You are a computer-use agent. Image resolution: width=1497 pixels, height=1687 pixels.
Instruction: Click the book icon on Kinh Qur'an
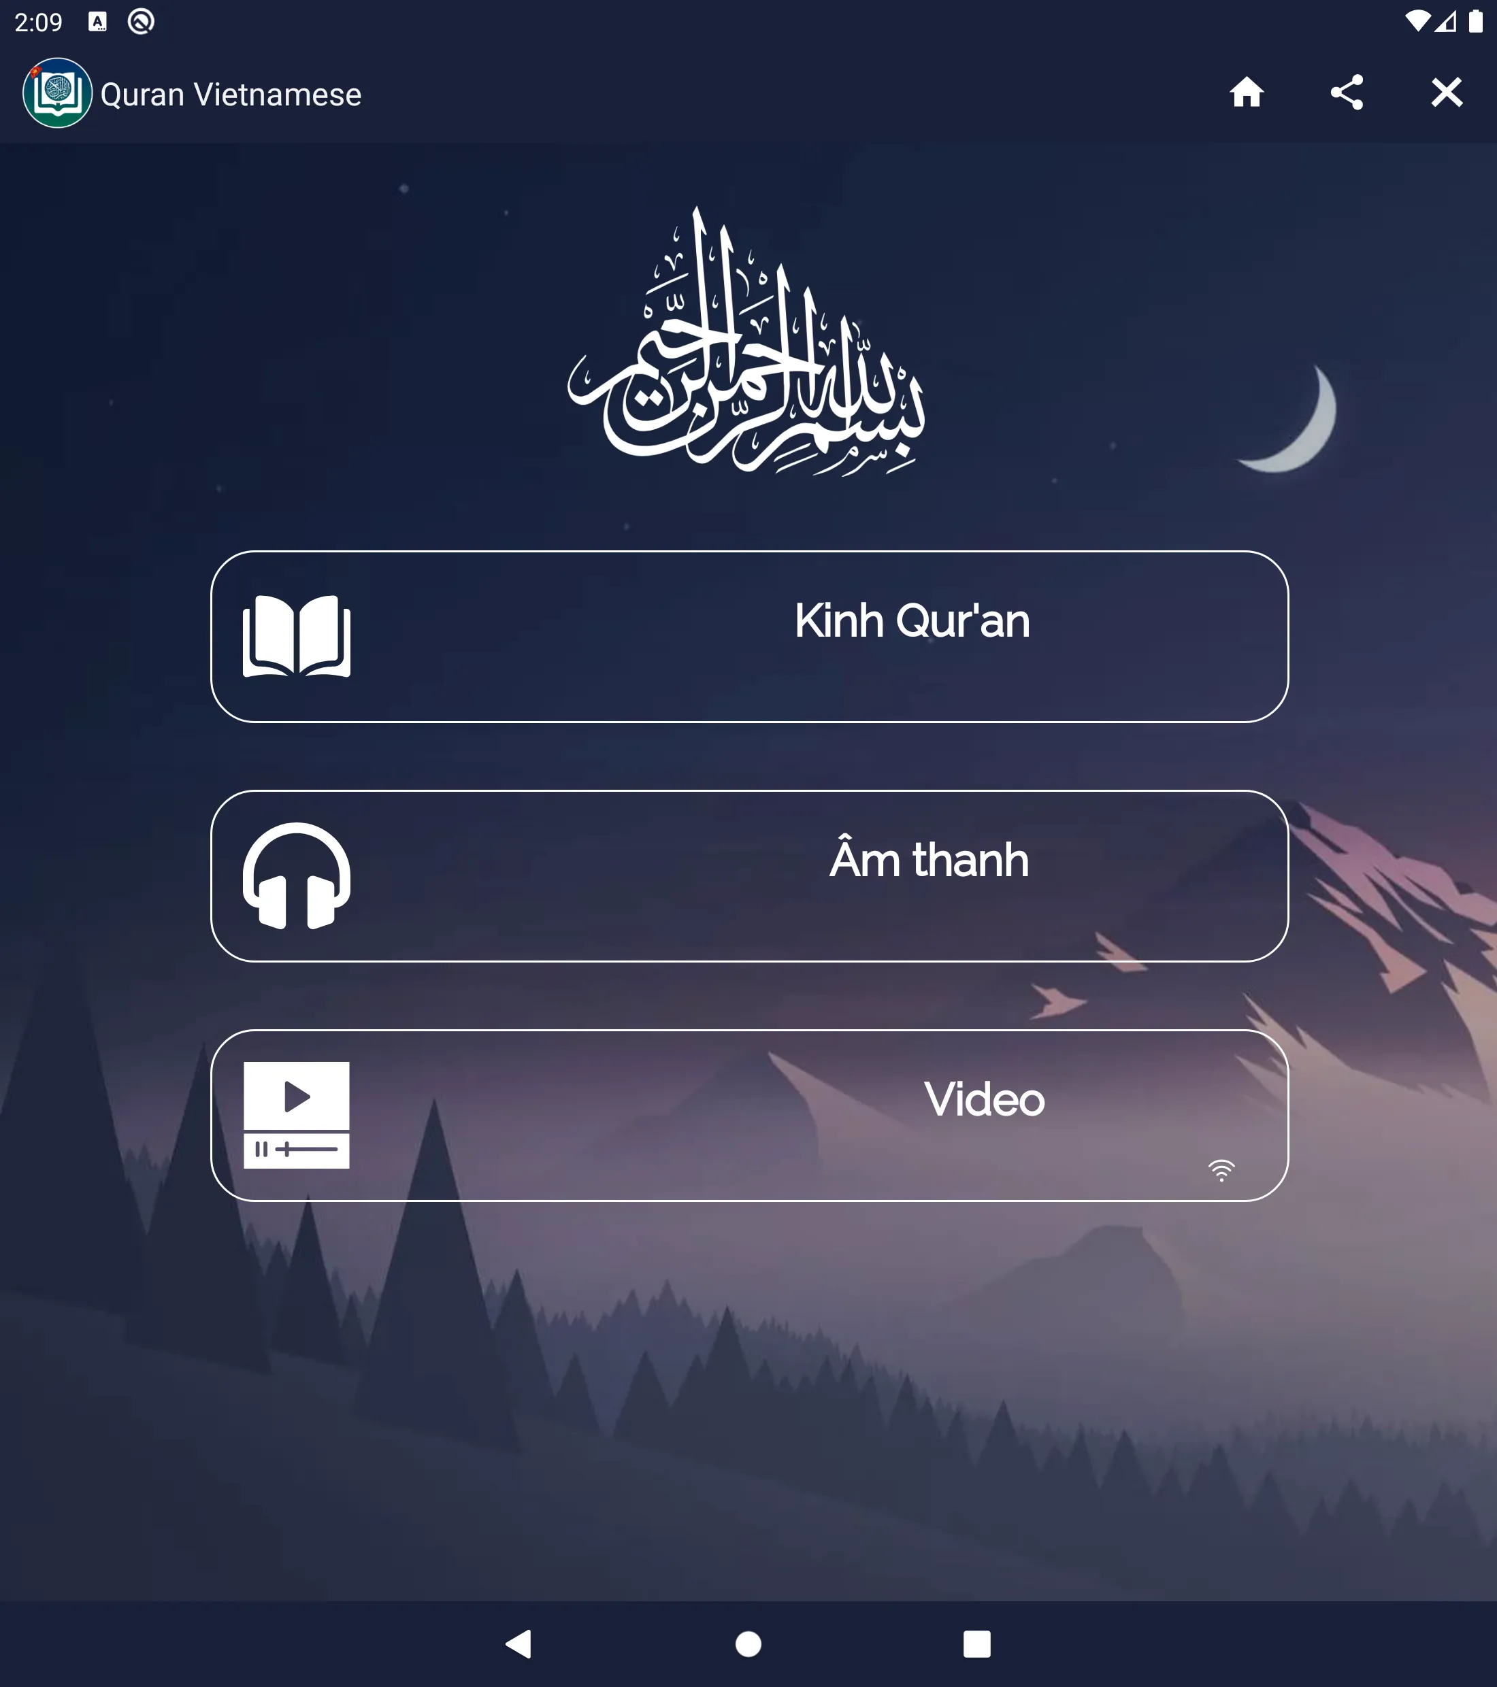296,633
